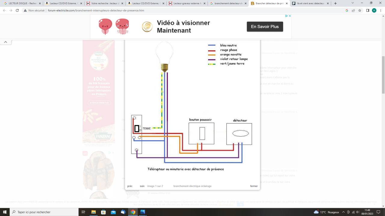Click the image 1 sur 2 counter
385x216 pixels.
155,186
